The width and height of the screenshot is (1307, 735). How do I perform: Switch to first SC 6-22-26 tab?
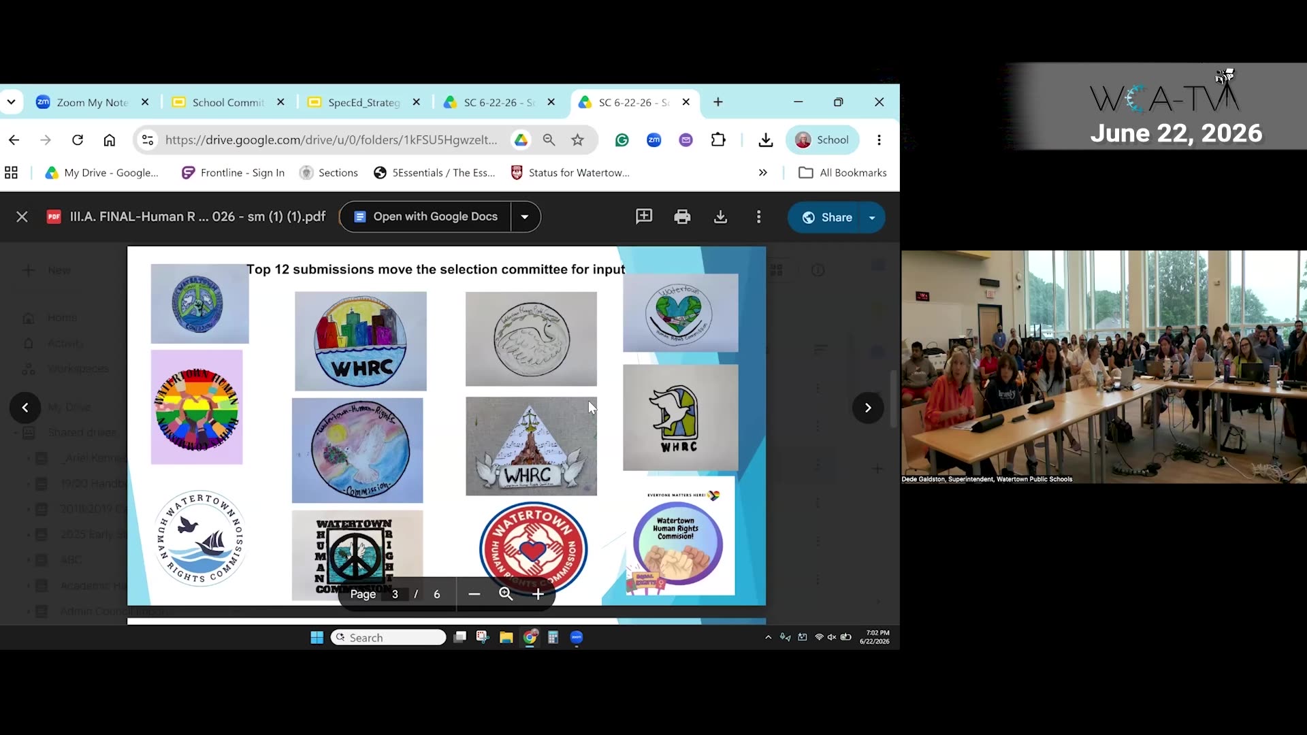[499, 102]
